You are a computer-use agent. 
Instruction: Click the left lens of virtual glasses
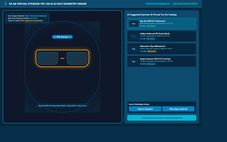pyautogui.click(x=48, y=58)
